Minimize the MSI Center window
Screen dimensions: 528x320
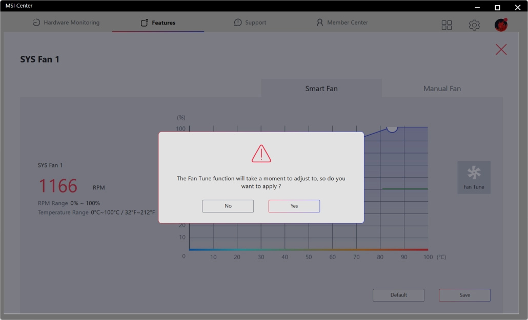tap(477, 7)
